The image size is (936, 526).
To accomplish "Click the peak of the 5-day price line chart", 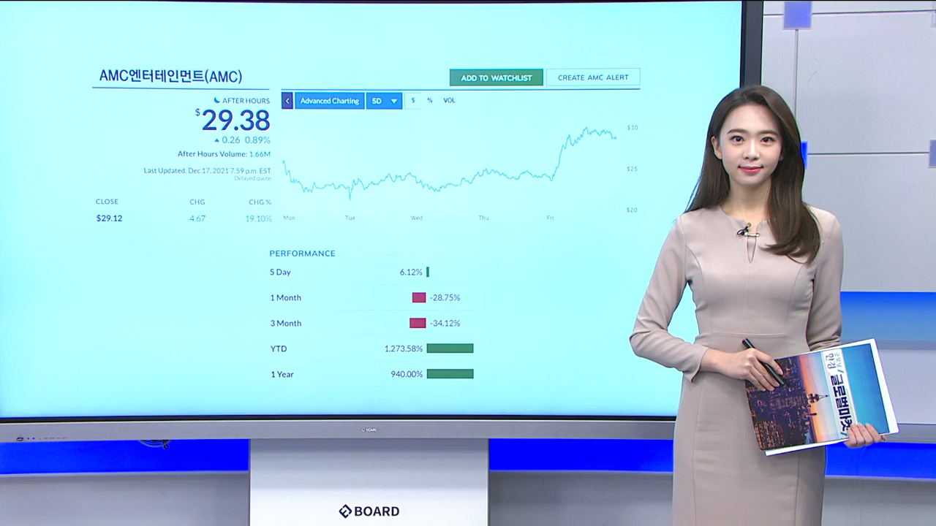I will coord(586,129).
